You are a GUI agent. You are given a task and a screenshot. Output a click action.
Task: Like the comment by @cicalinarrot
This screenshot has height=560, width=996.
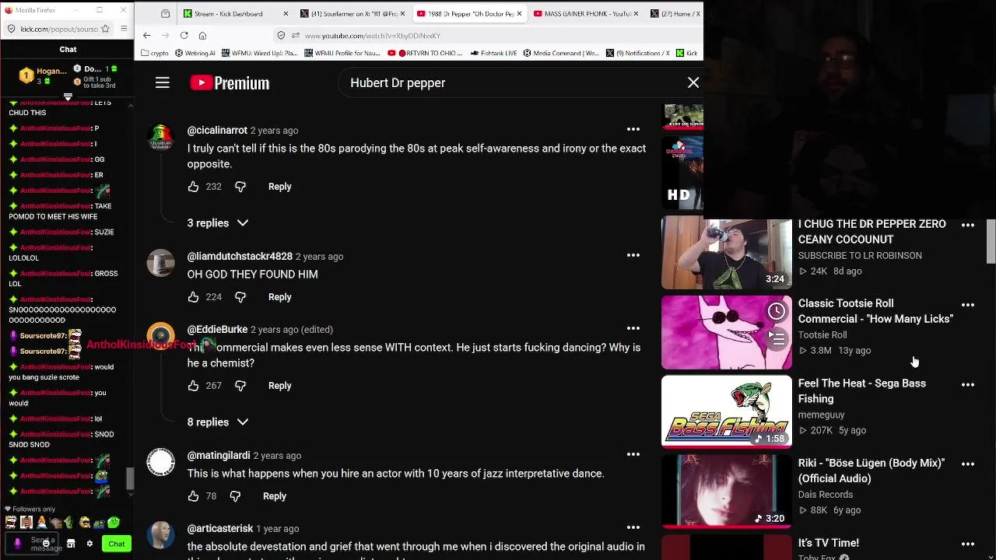click(x=193, y=187)
